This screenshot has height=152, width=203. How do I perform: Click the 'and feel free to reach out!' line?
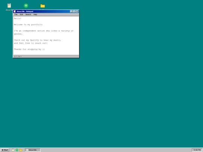[x=30, y=43]
